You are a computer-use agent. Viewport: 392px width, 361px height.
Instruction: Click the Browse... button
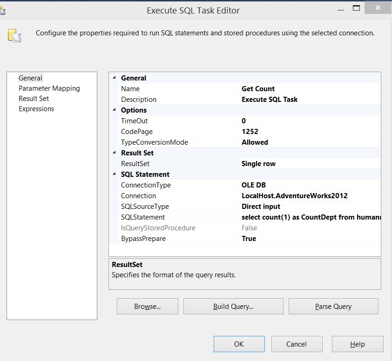(x=148, y=306)
